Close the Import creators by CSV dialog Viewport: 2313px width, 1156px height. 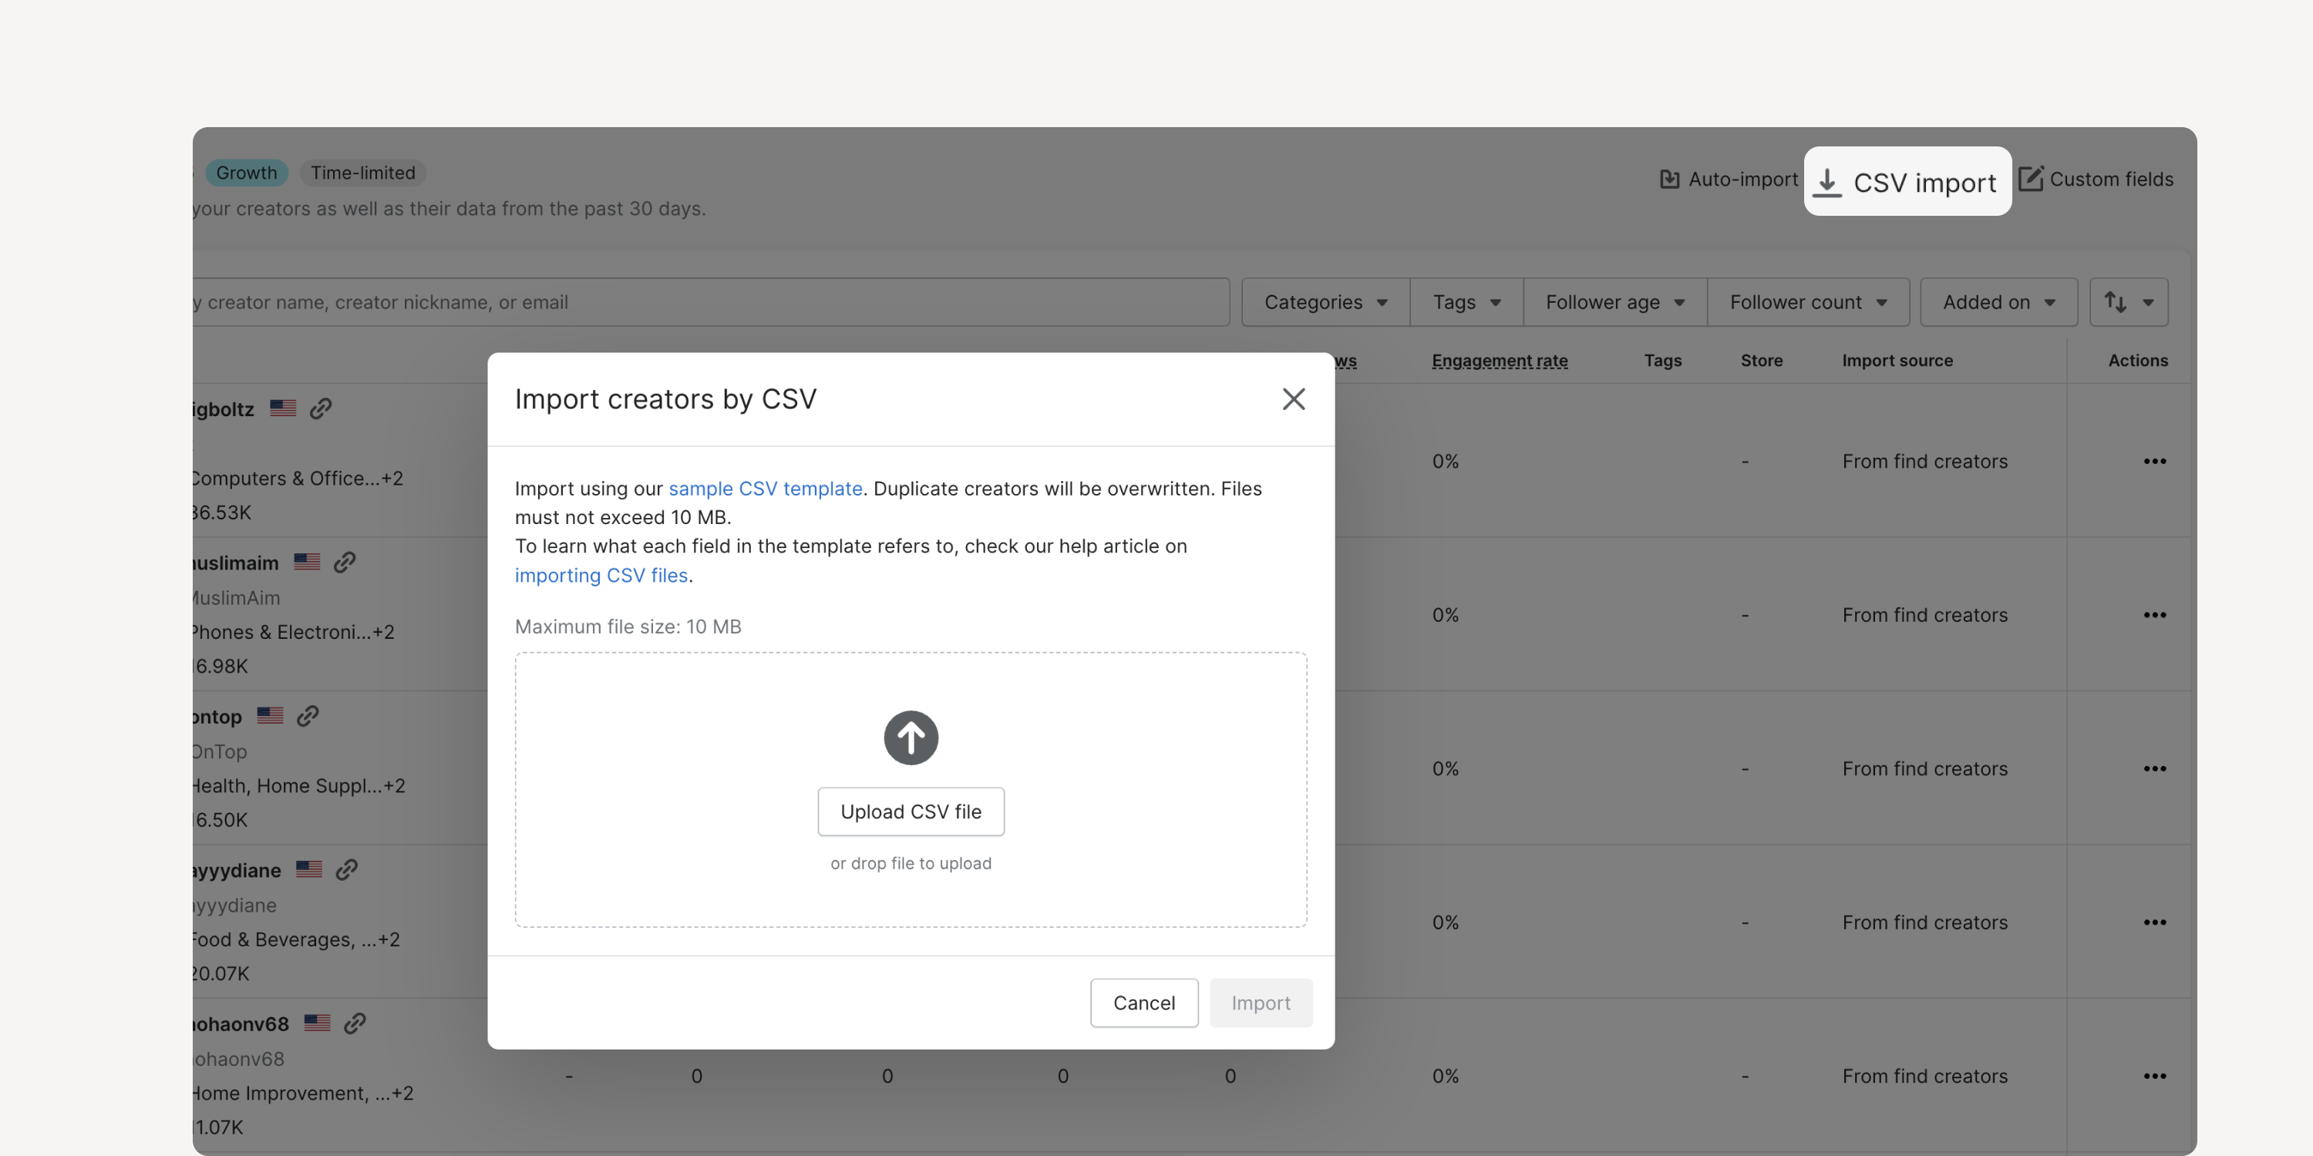1293,398
